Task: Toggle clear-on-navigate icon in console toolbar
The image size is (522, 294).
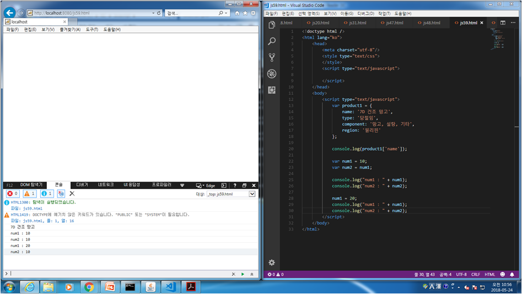Action: [x=61, y=194]
